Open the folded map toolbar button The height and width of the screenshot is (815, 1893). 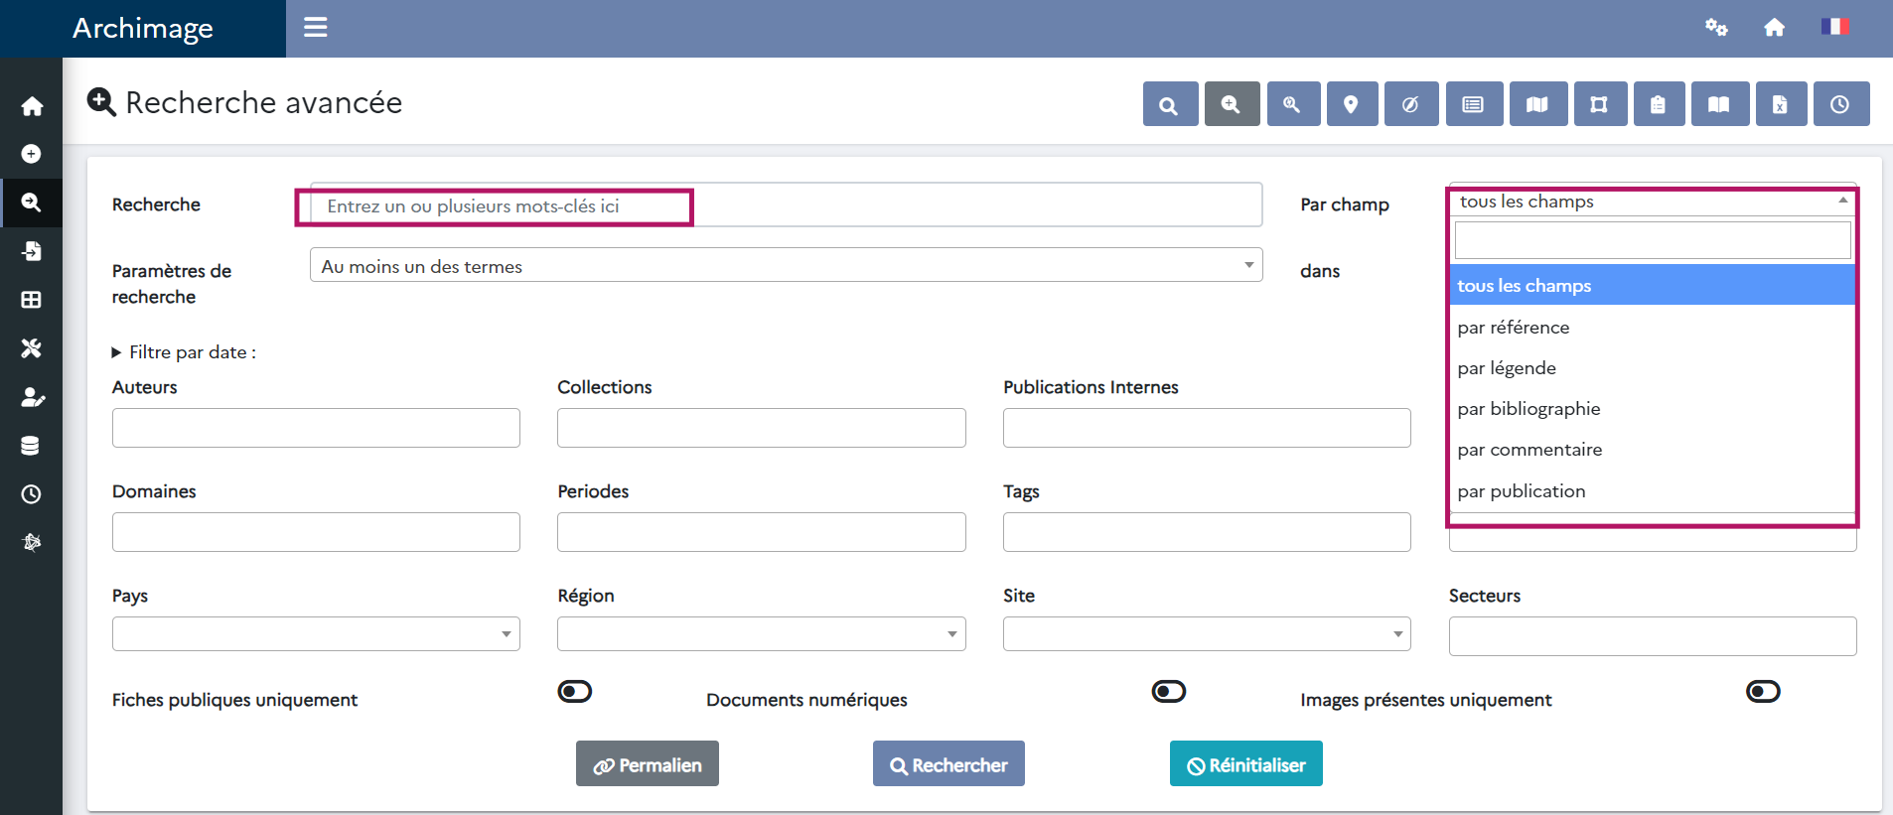click(1537, 104)
